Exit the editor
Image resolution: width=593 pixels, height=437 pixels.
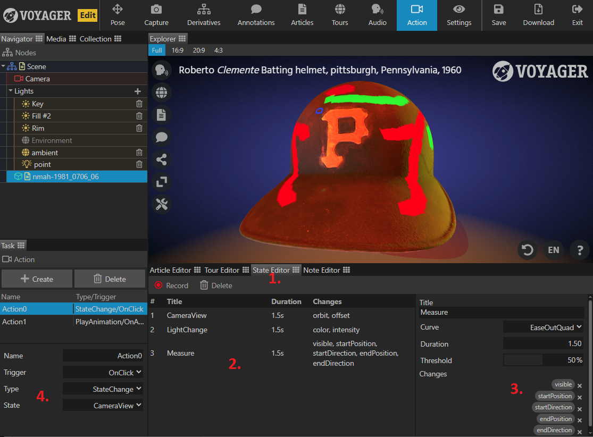pos(577,15)
